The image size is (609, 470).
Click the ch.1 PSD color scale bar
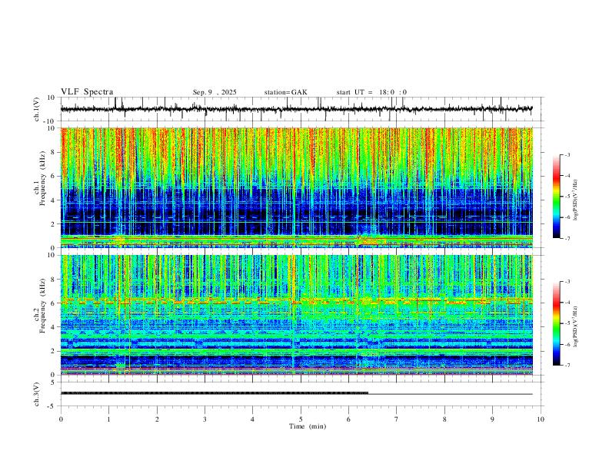click(557, 197)
